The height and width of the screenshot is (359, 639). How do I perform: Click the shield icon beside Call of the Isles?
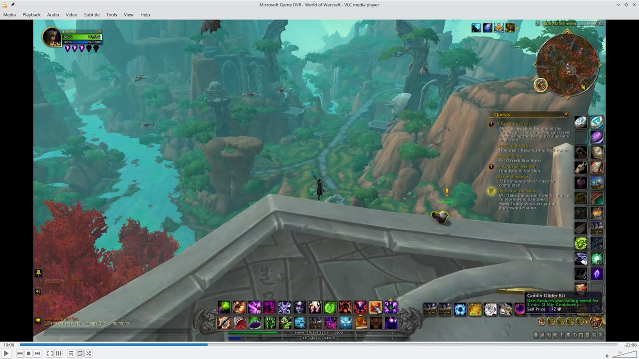tap(491, 191)
